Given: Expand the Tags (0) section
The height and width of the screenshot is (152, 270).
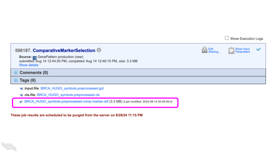Looking at the screenshot, I should pyautogui.click(x=16, y=80).
